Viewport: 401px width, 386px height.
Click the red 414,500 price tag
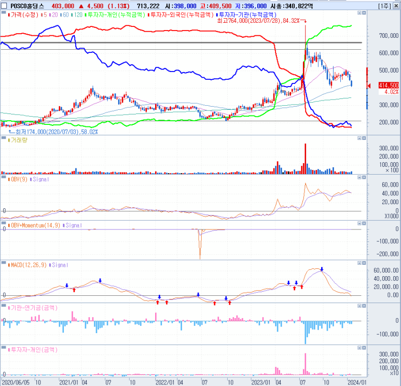pyautogui.click(x=389, y=85)
